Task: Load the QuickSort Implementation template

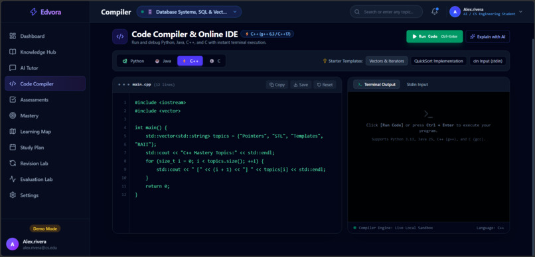Action: click(439, 61)
